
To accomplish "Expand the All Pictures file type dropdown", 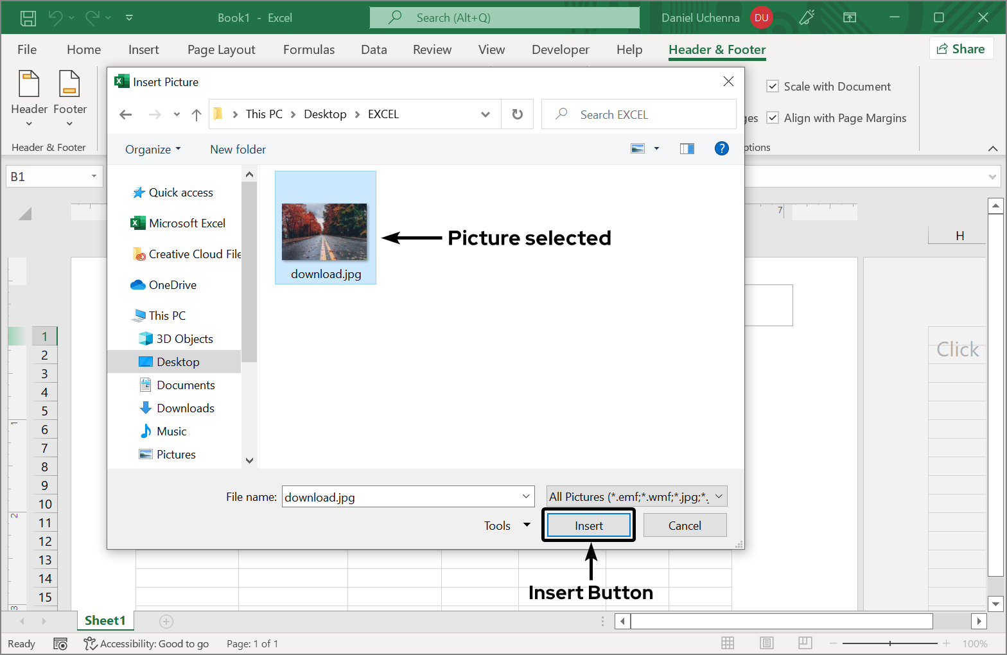I will tap(636, 496).
